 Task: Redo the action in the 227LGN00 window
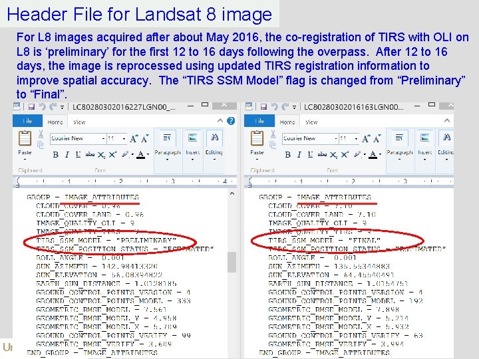coord(53,106)
